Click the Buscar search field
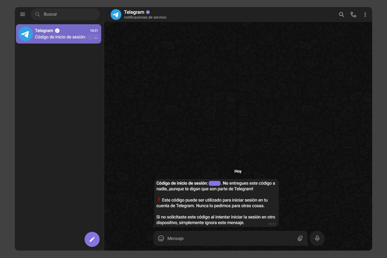The image size is (387, 258). (68, 14)
